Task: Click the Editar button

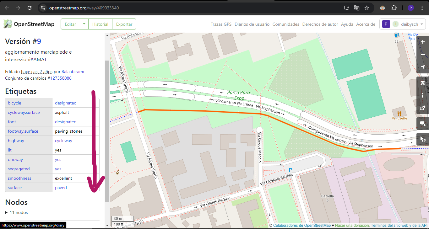Action: click(70, 24)
